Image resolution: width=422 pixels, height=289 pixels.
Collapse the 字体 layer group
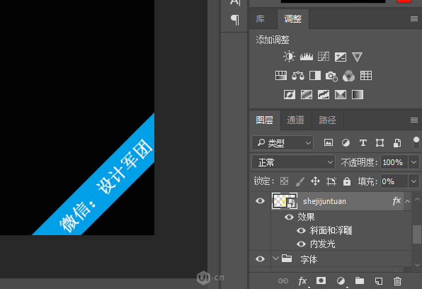(x=275, y=259)
